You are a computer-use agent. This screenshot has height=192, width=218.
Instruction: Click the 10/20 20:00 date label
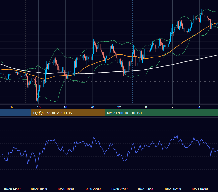coord(92,189)
